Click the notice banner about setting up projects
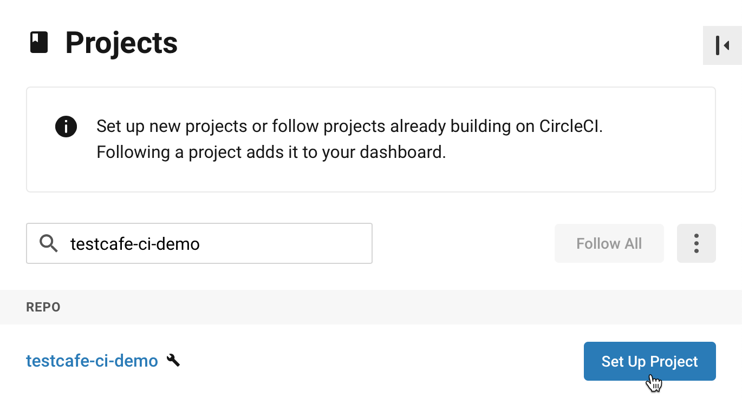The image size is (742, 398). click(371, 139)
